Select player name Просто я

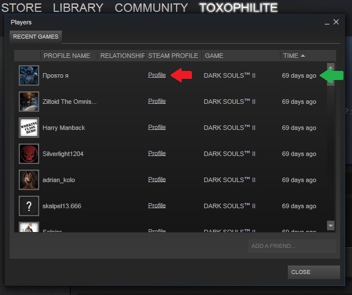tap(56, 75)
